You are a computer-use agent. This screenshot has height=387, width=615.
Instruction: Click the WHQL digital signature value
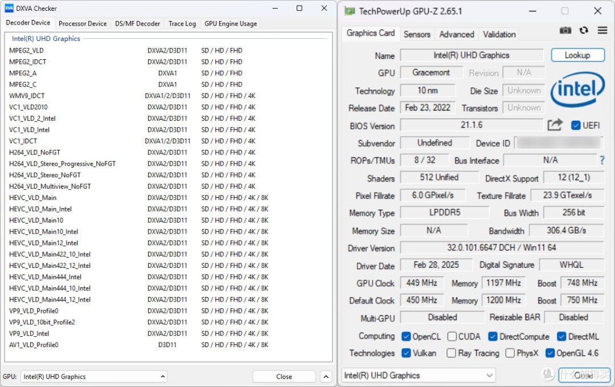click(572, 265)
